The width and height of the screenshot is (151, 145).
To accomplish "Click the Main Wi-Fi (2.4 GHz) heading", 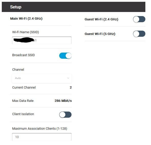I will coord(26,19).
